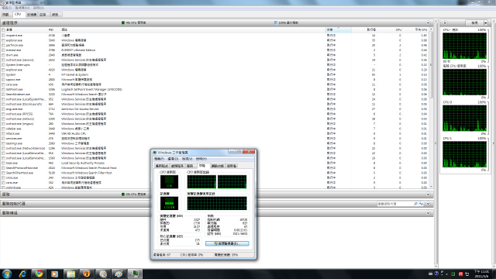The image size is (496, 279).
Task: Check the taskmgr.exe process checkbox
Action: 3,143
